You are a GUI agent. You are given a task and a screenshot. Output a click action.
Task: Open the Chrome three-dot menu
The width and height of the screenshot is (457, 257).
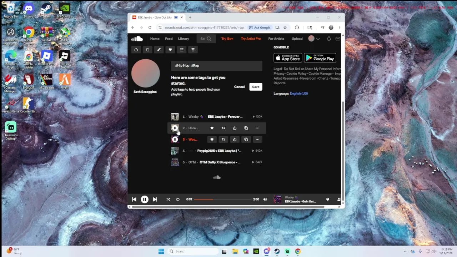[x=340, y=27]
